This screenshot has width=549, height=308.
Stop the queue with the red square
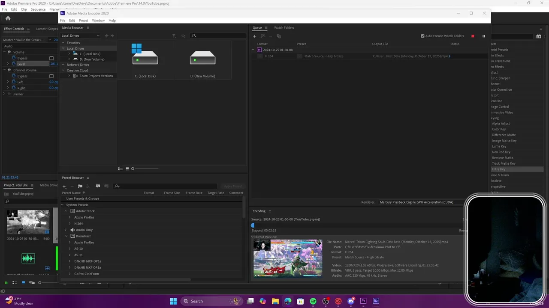pos(473,36)
